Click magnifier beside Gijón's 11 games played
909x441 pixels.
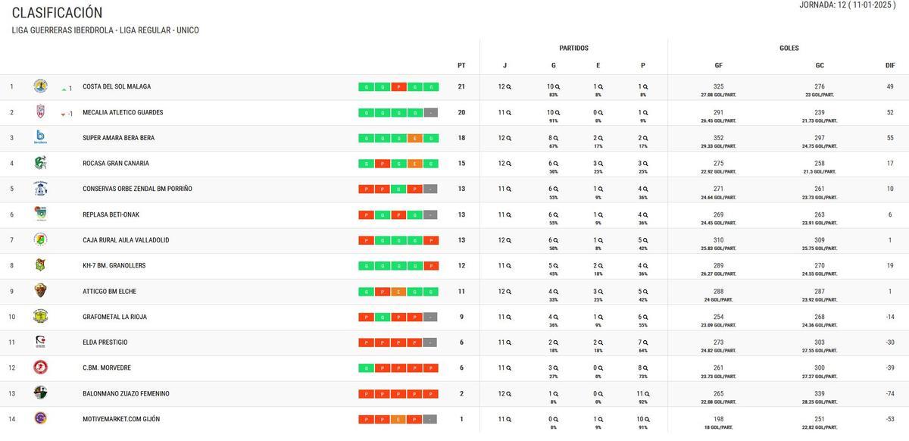coord(509,419)
